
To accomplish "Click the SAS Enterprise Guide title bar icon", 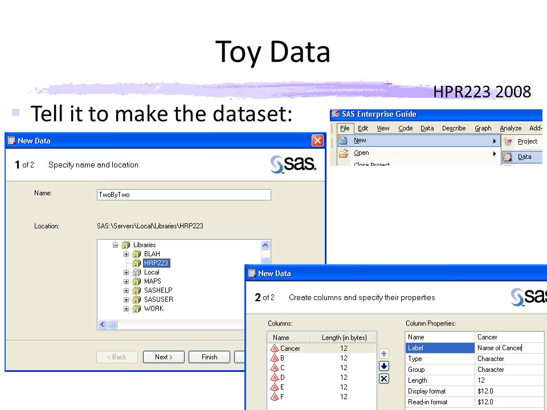I will coord(335,114).
